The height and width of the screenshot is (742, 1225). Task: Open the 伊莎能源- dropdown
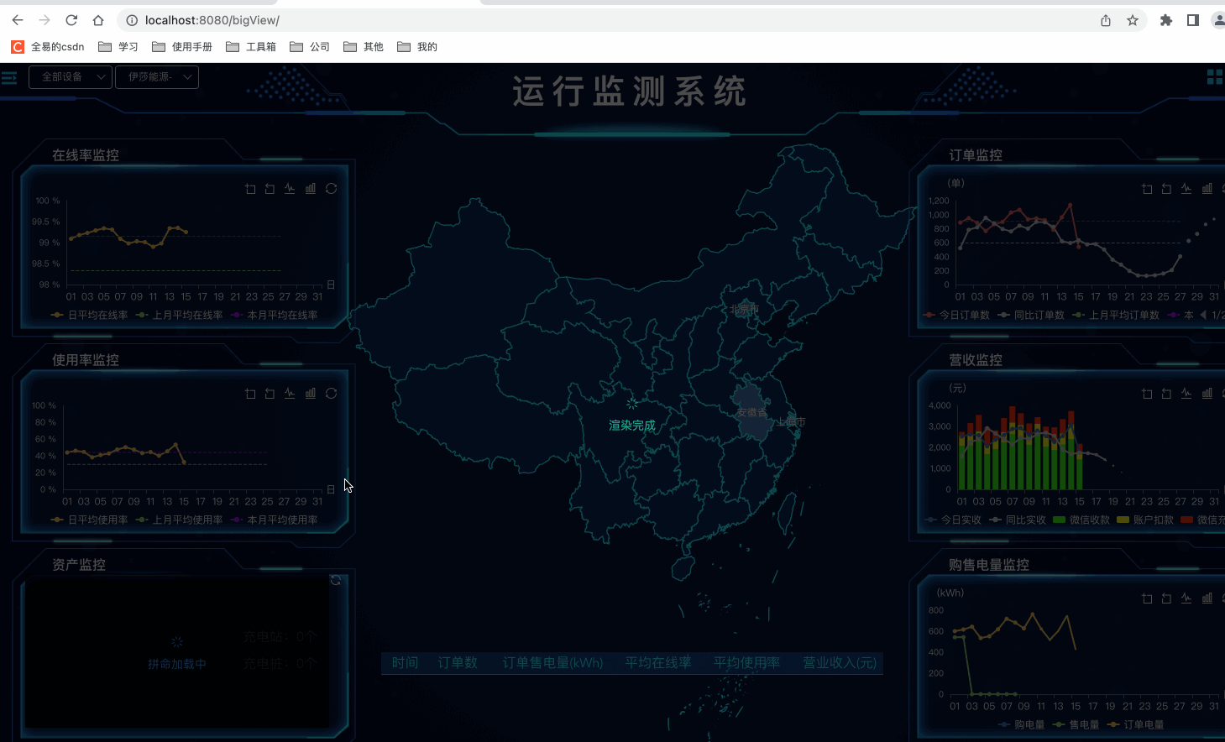tap(157, 77)
